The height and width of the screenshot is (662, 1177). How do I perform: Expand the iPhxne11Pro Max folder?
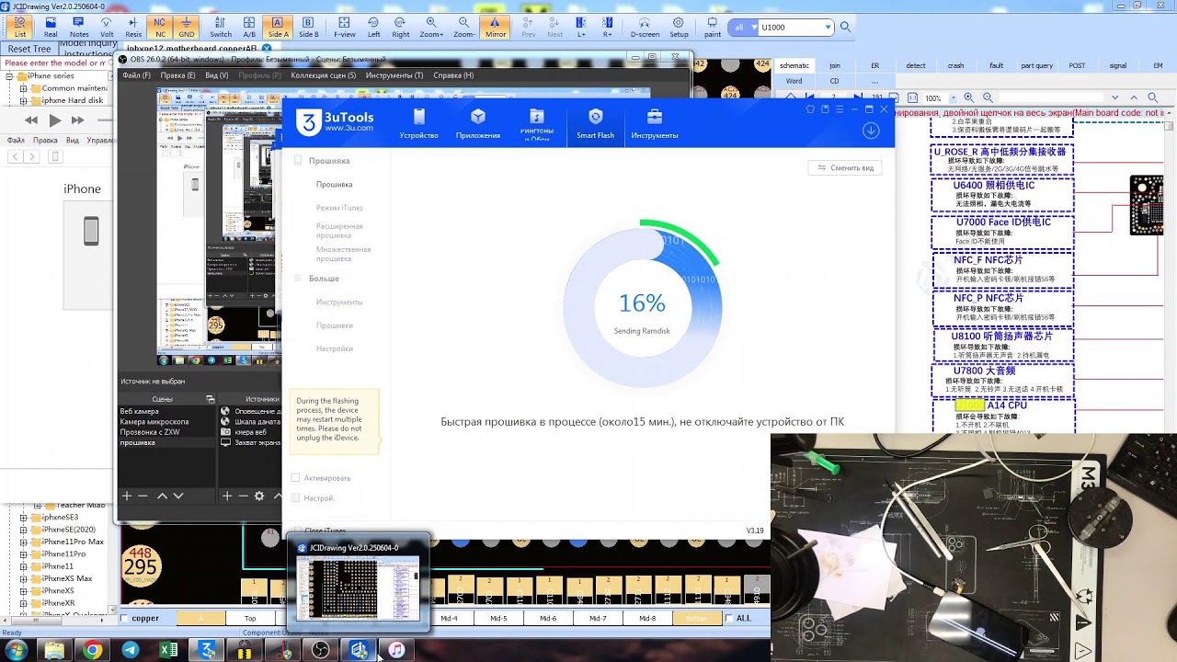(x=23, y=542)
